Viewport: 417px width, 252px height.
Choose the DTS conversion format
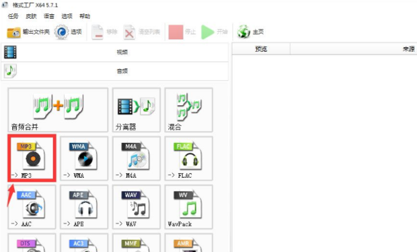pos(32,243)
